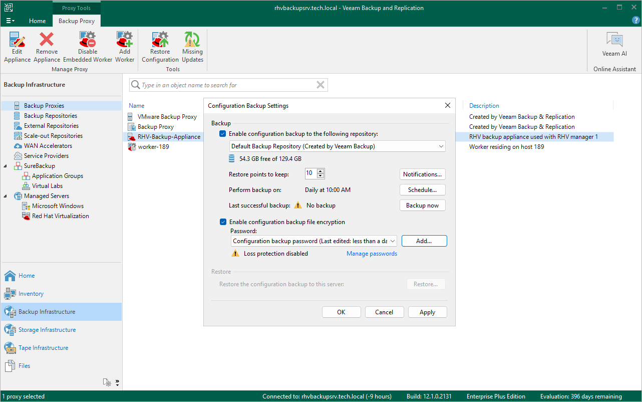Sort the list by Description column header
The image size is (642, 402).
[x=484, y=106]
